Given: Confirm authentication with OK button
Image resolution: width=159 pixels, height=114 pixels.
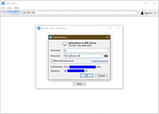Looking at the screenshot, I should pyautogui.click(x=86, y=76).
